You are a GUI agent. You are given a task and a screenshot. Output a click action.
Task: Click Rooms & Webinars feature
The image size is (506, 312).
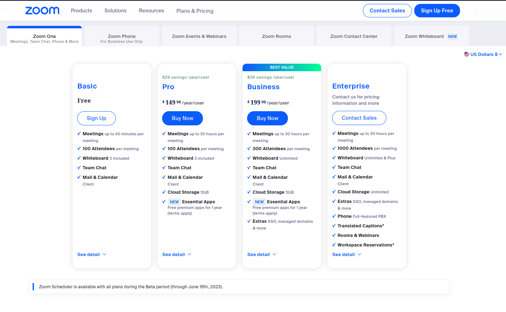tap(358, 236)
